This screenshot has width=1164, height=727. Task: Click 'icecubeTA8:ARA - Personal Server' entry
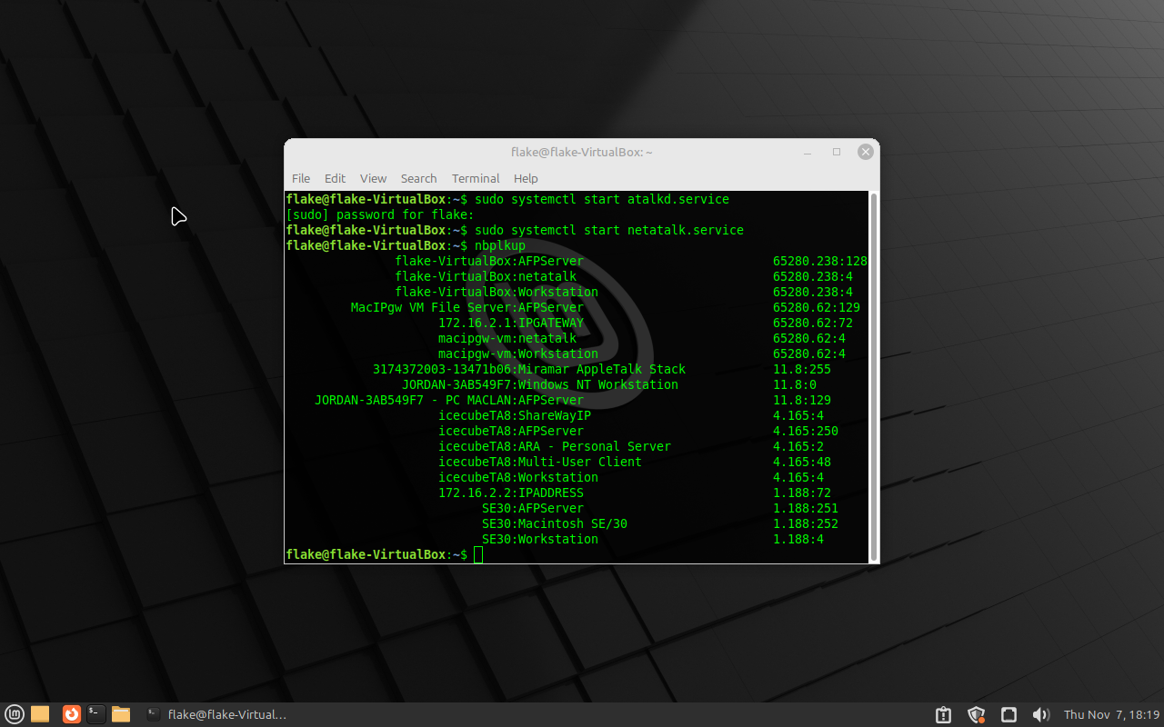tap(555, 446)
